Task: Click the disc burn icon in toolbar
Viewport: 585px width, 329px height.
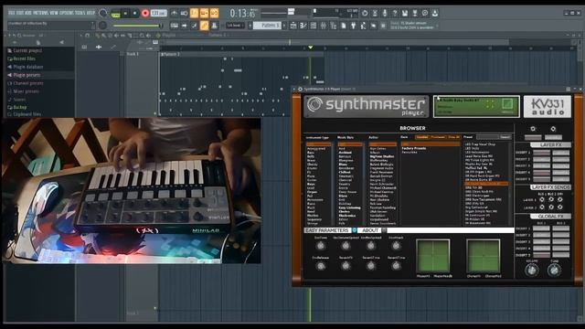Action: coord(424,14)
